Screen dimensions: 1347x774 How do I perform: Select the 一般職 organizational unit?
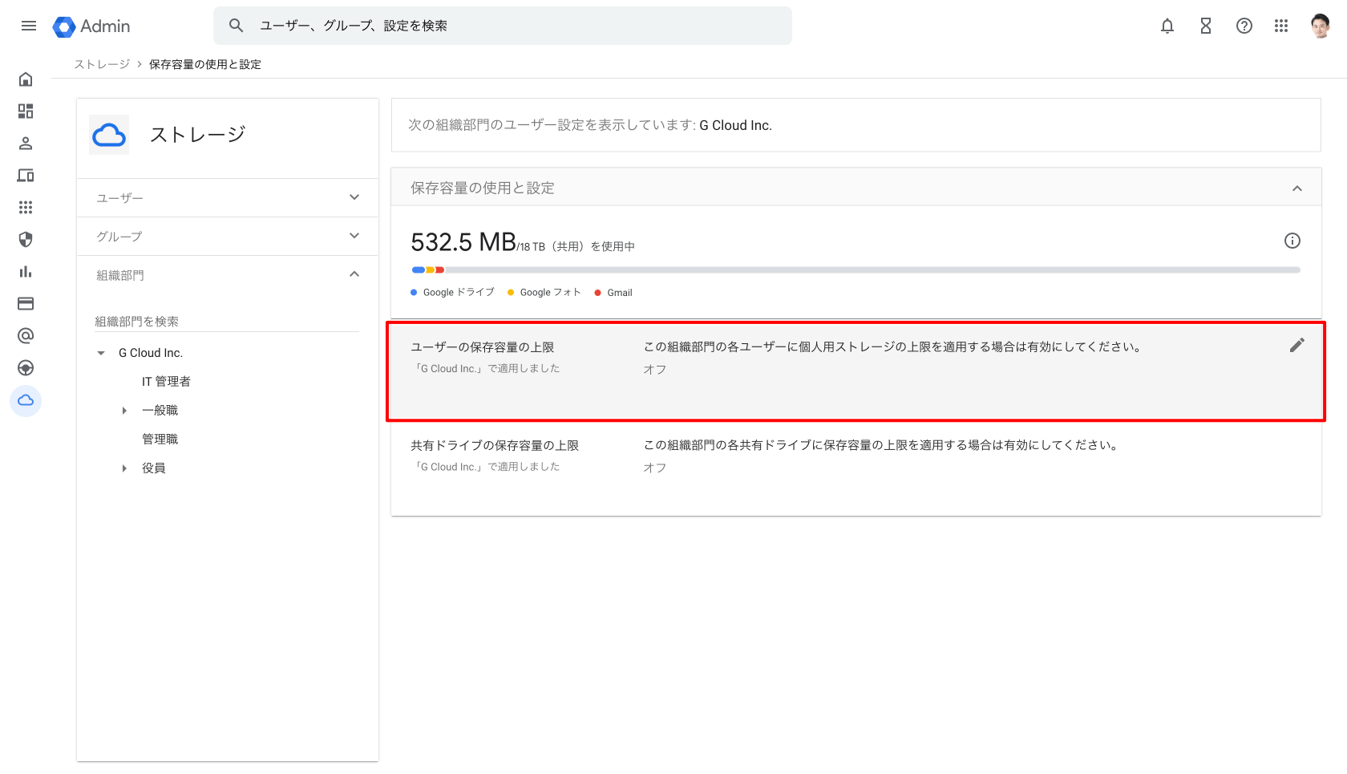click(x=160, y=411)
